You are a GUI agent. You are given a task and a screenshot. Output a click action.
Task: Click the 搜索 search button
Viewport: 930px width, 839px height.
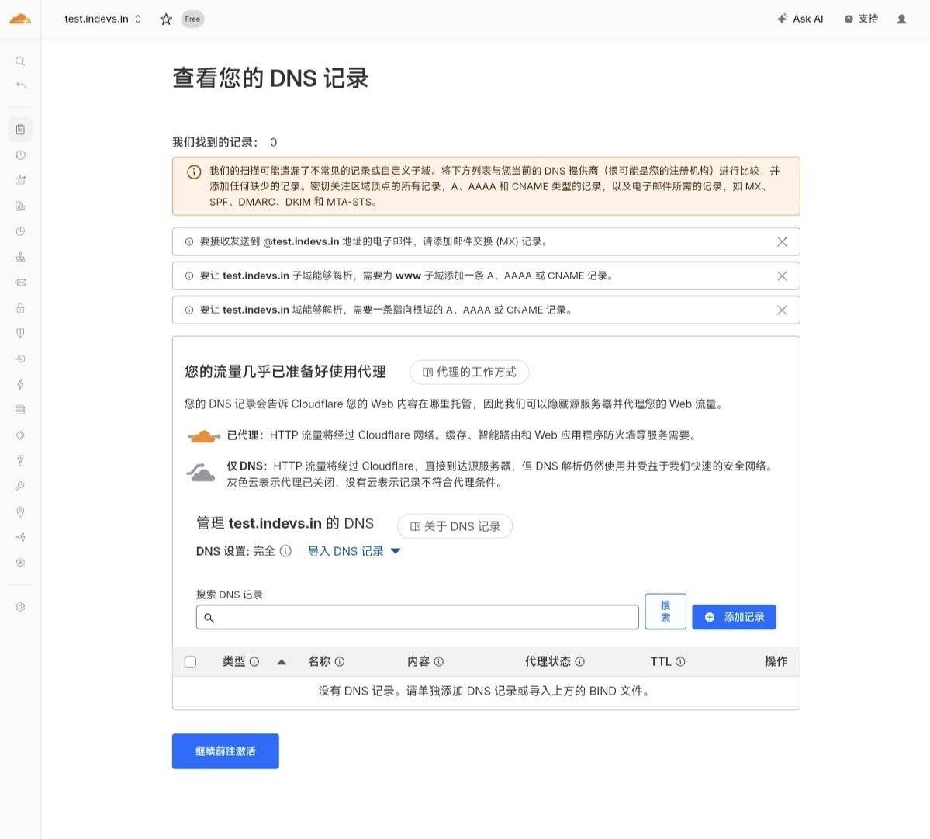[666, 611]
